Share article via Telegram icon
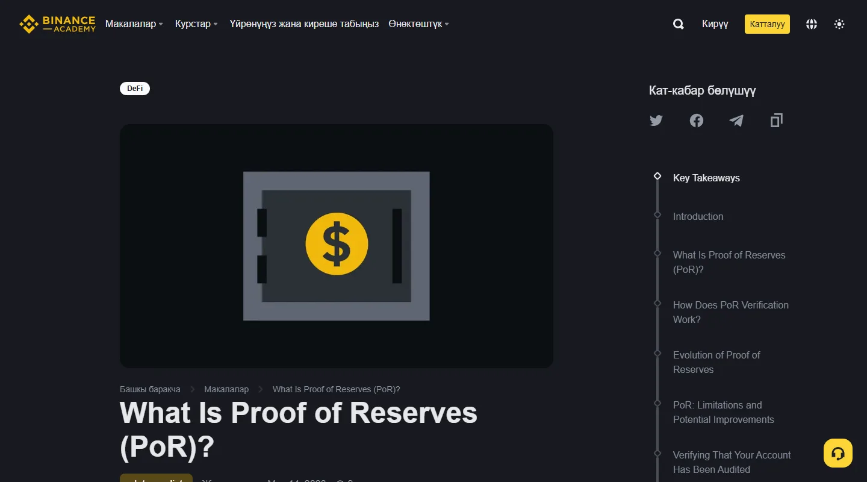This screenshot has width=867, height=482. (736, 120)
